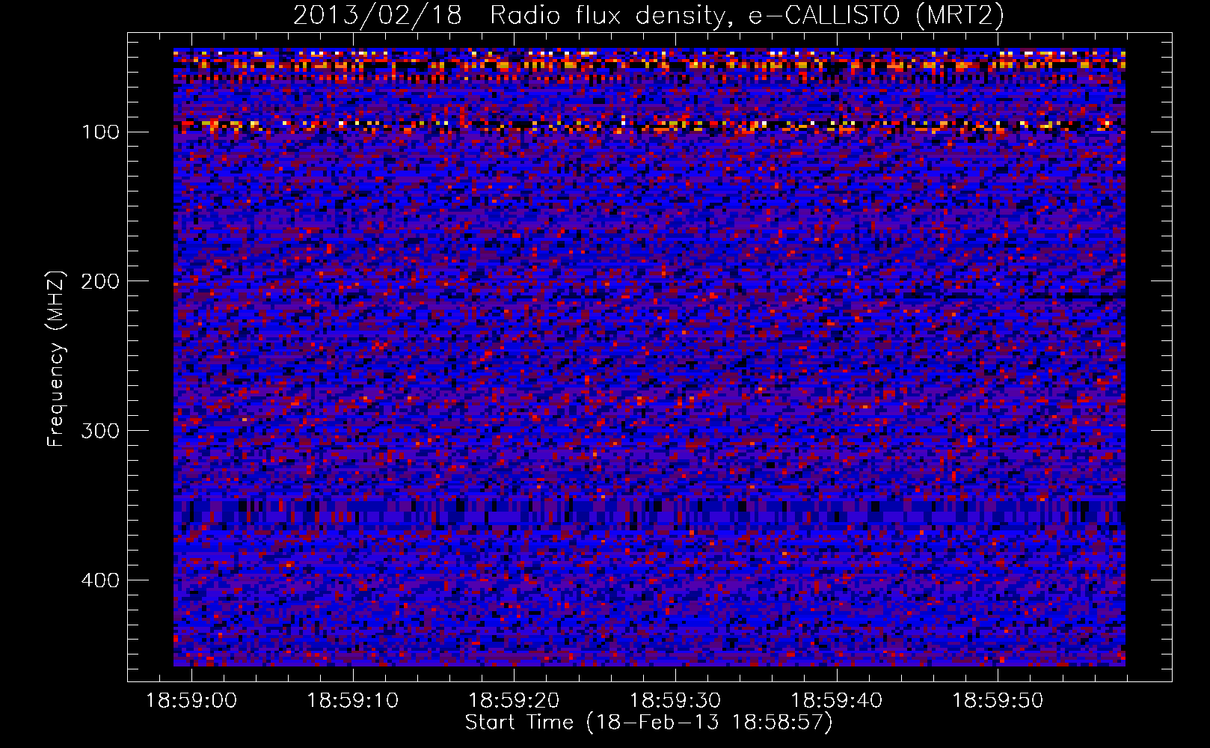Screen dimensions: 1210x748
Task: Click the 18:59:50 time tick label
Action: point(998,701)
